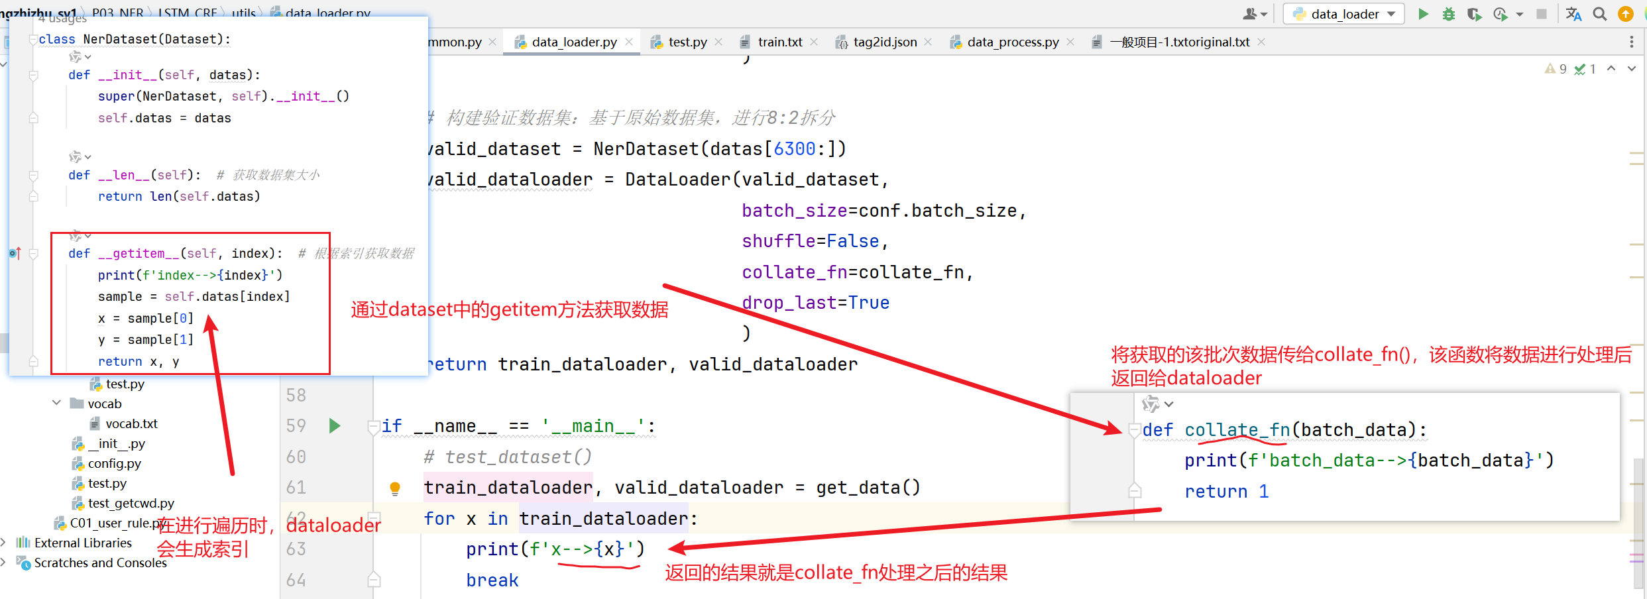Screen dimensions: 1647x599
Task: Close the data_loader.py tab
Action: [x=629, y=42]
